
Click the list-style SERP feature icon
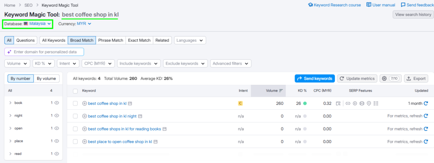coord(376,103)
